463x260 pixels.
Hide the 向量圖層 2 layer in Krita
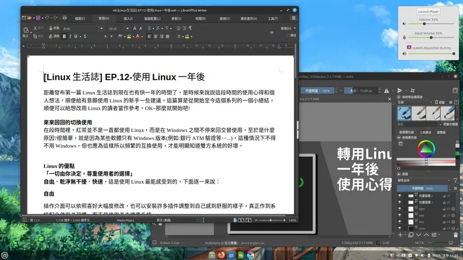click(400, 196)
